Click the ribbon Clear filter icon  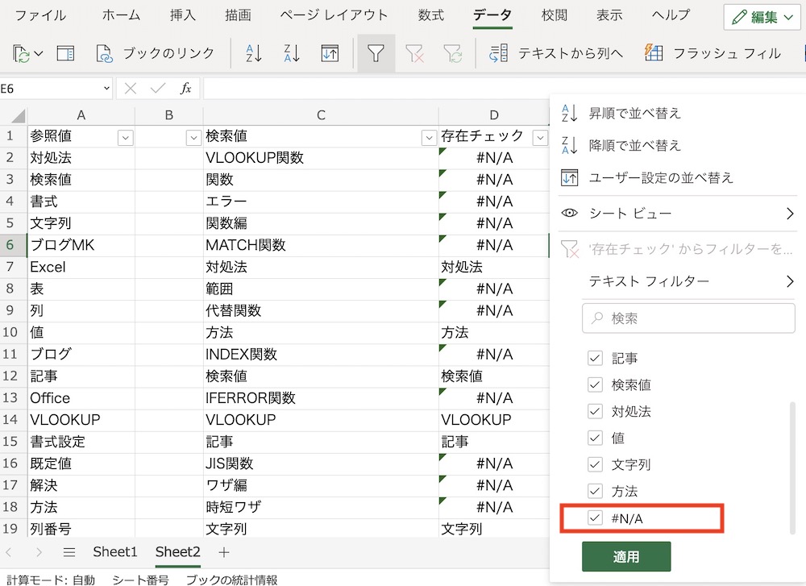coord(414,53)
